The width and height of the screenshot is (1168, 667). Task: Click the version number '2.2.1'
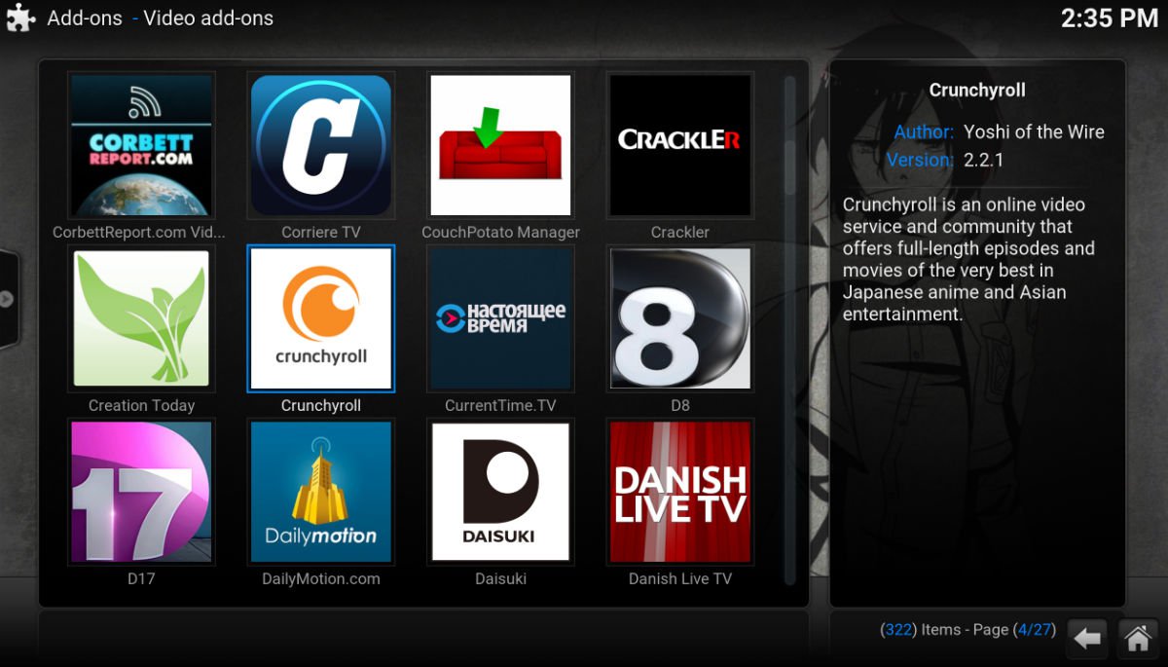tap(983, 160)
